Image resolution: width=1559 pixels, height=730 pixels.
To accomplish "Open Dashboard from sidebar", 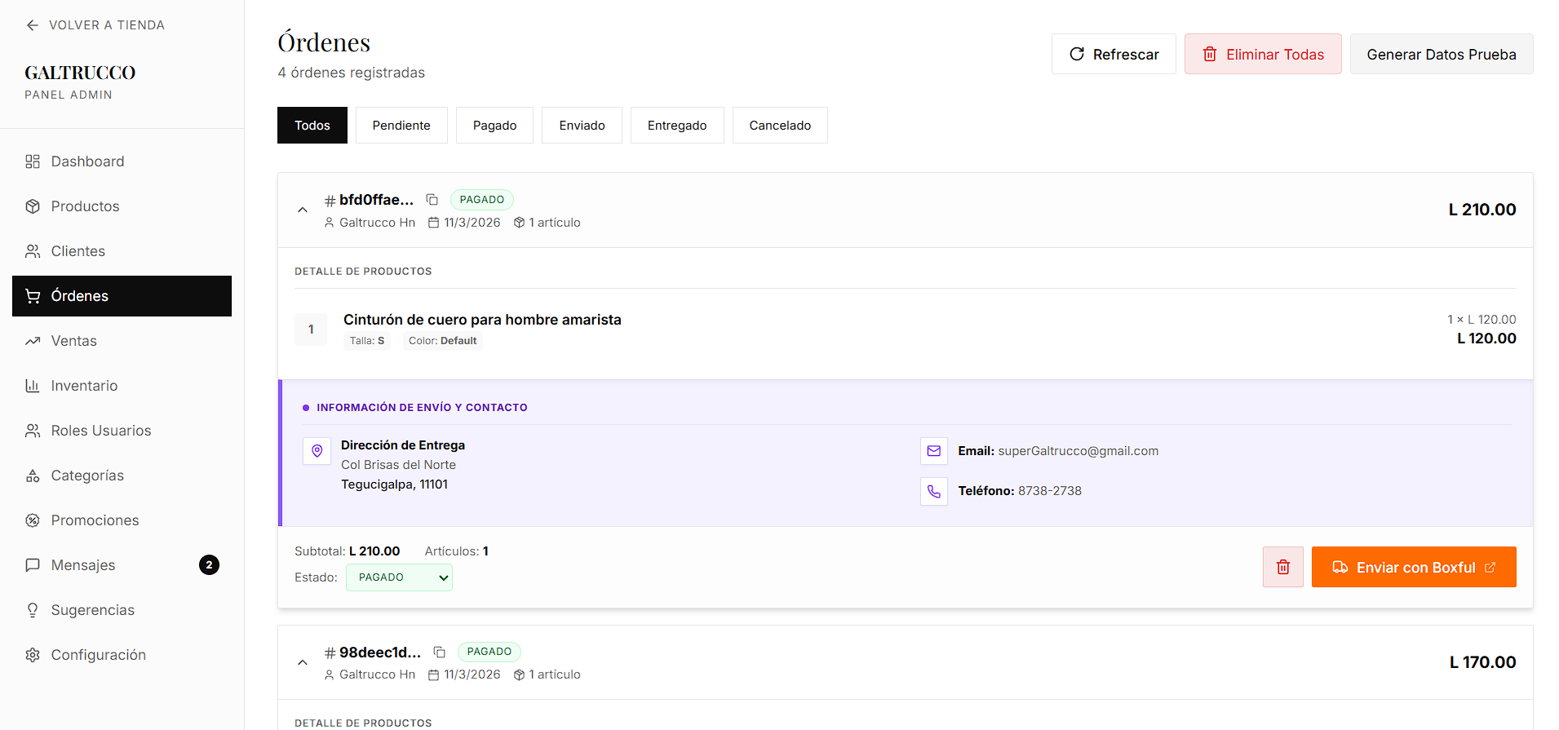I will click(87, 161).
